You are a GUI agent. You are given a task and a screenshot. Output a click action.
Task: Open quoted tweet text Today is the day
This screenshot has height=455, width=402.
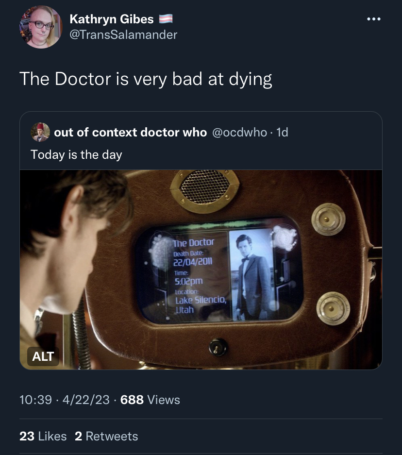click(x=76, y=155)
